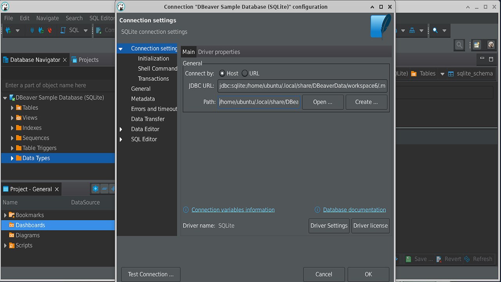Select Initialization in settings tree

coord(153,58)
